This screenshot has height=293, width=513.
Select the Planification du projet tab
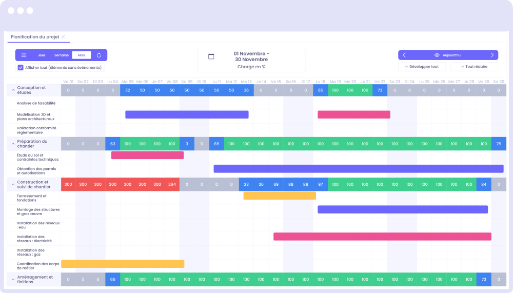pos(35,37)
